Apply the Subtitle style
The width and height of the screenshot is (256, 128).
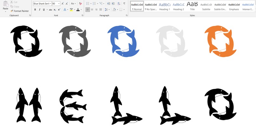[x=206, y=6]
